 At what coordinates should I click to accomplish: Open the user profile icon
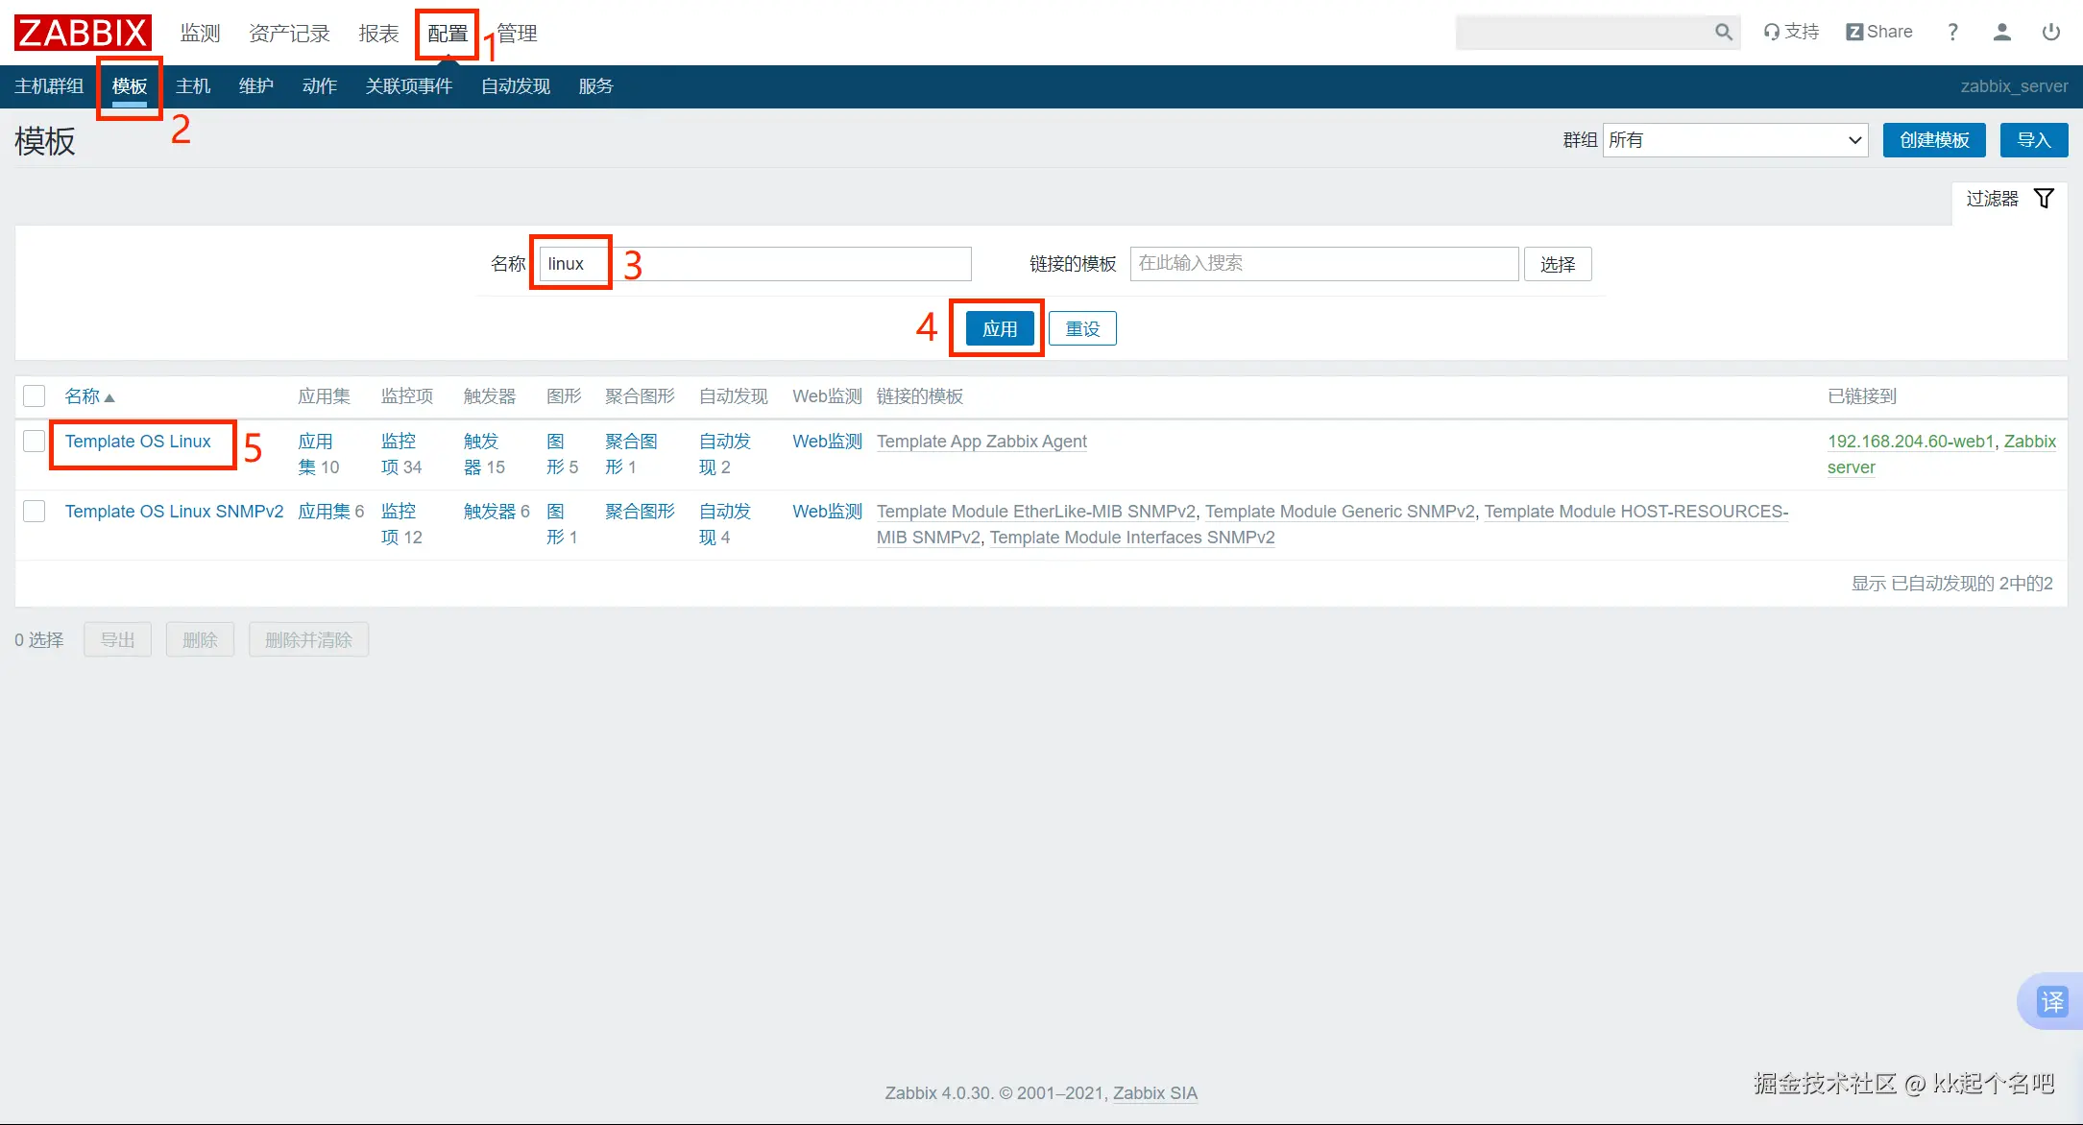point(2002,32)
